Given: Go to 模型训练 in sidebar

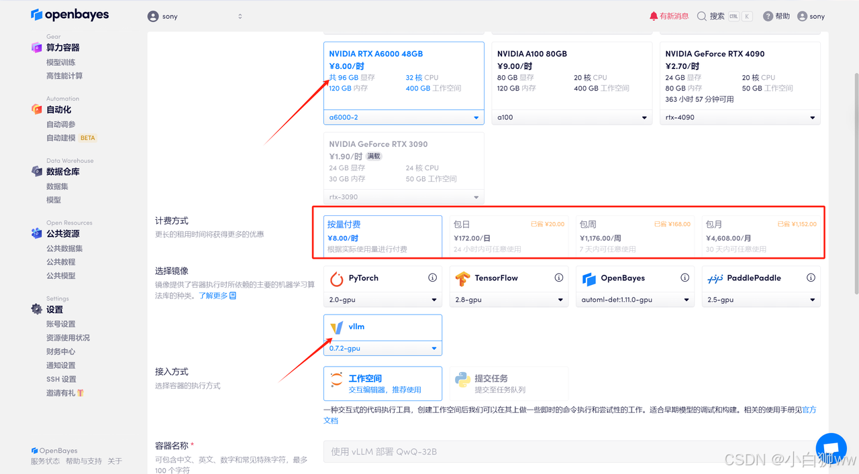Looking at the screenshot, I should click(60, 62).
